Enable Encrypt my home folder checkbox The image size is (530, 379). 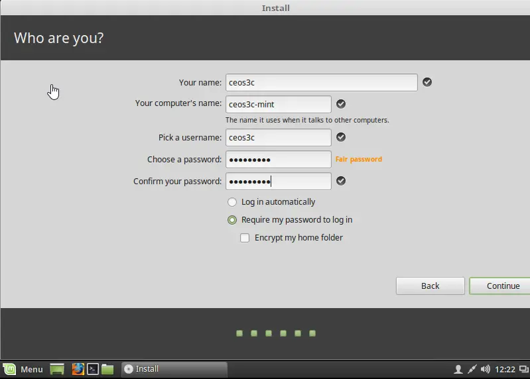[x=245, y=238]
